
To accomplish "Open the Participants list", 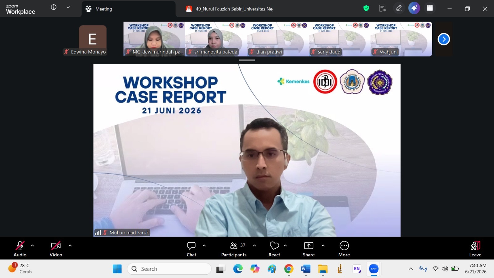I will [234, 249].
